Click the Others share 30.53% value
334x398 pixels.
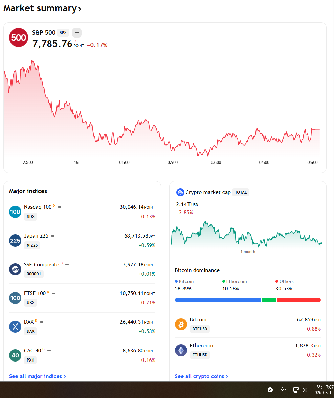284,288
